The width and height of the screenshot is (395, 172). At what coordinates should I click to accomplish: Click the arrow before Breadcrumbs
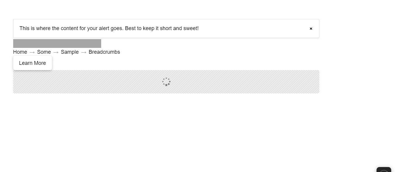pos(84,52)
